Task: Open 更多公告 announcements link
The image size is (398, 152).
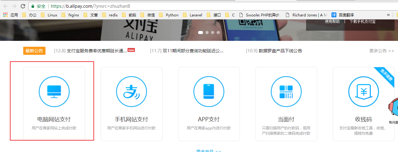Action: pyautogui.click(x=381, y=51)
